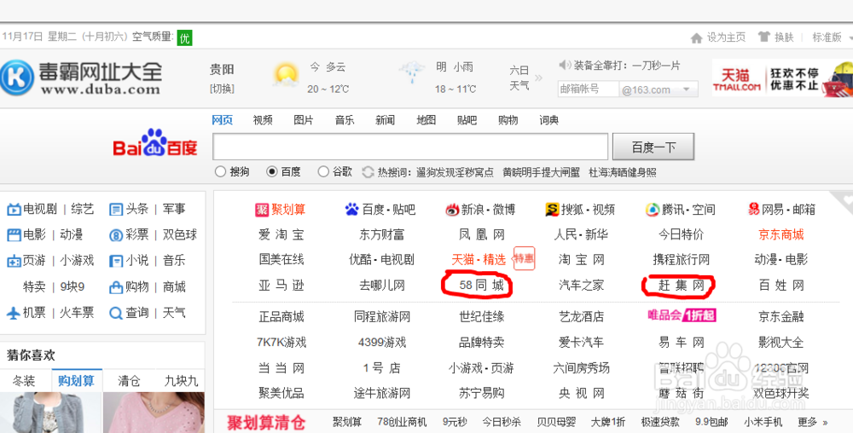This screenshot has height=433, width=853.
Task: Click the red 特惠 badge
Action: [x=525, y=258]
